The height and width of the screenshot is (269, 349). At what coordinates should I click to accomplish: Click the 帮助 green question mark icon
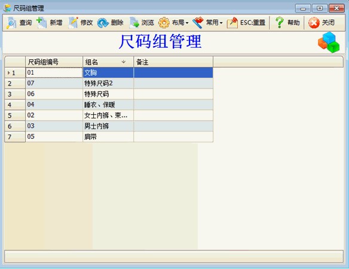coord(279,23)
